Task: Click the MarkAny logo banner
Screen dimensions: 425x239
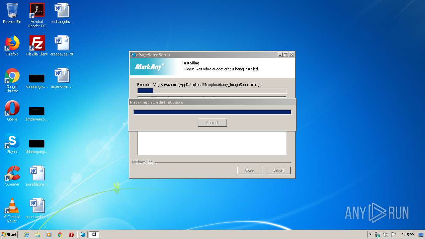Action: [149, 67]
